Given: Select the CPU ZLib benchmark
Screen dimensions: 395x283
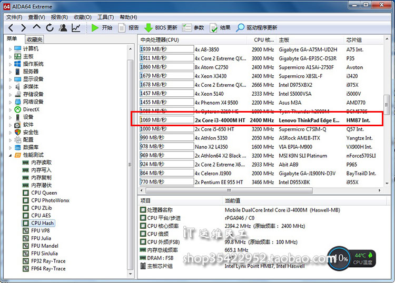Looking at the screenshot, I should coord(41,208).
